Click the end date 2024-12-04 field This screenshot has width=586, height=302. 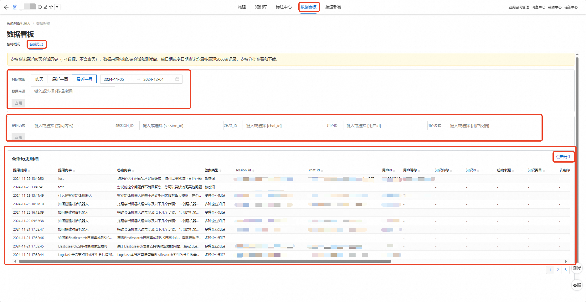point(153,79)
